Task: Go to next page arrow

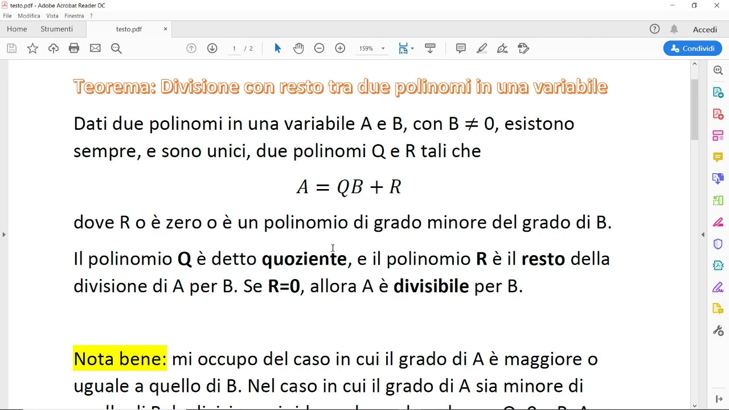Action: (x=212, y=48)
